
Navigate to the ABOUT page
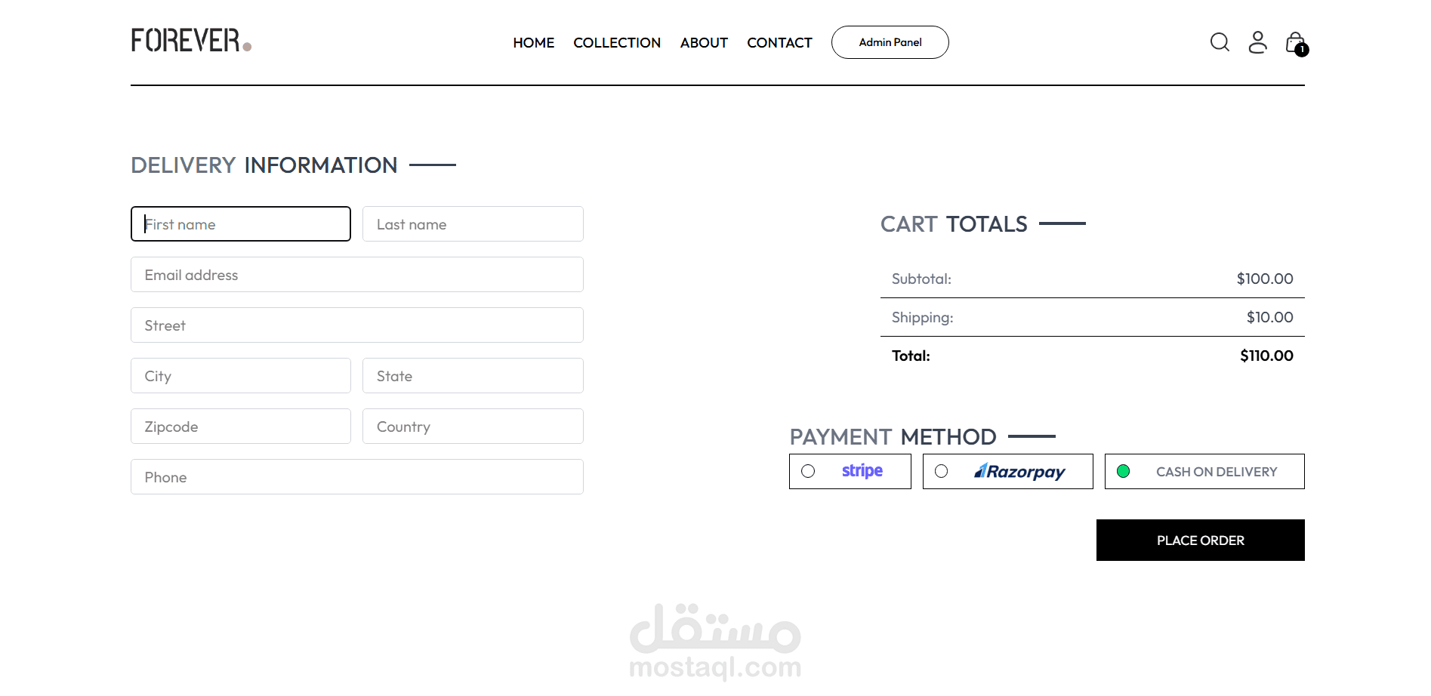pos(703,43)
